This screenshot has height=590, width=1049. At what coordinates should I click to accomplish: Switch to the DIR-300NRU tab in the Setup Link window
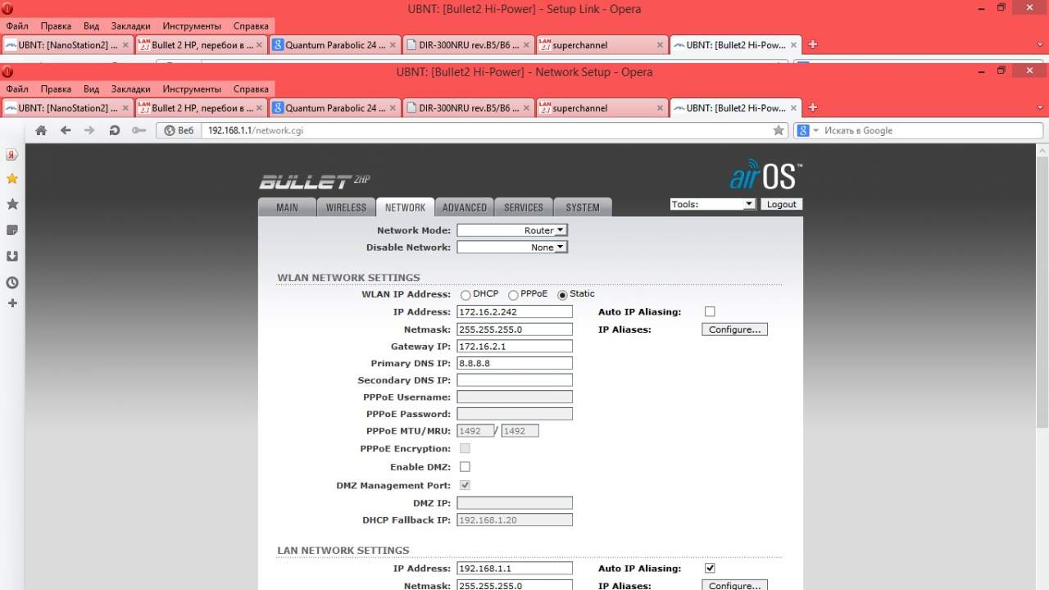tap(468, 45)
